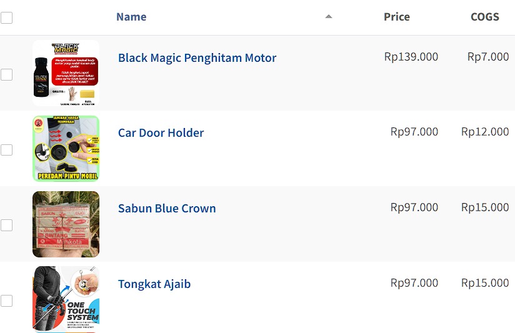Image resolution: width=515 pixels, height=333 pixels.
Task: Click the Black Magic product thumbnail image
Action: point(66,73)
